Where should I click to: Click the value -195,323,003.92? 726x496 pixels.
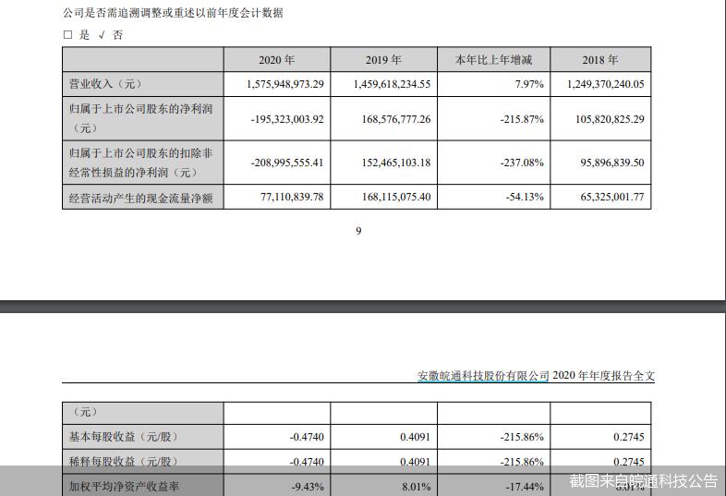(287, 119)
